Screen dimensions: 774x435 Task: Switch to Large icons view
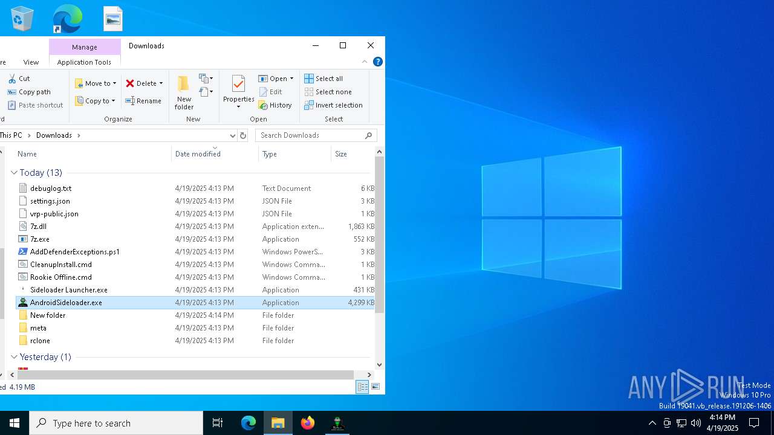pos(376,387)
